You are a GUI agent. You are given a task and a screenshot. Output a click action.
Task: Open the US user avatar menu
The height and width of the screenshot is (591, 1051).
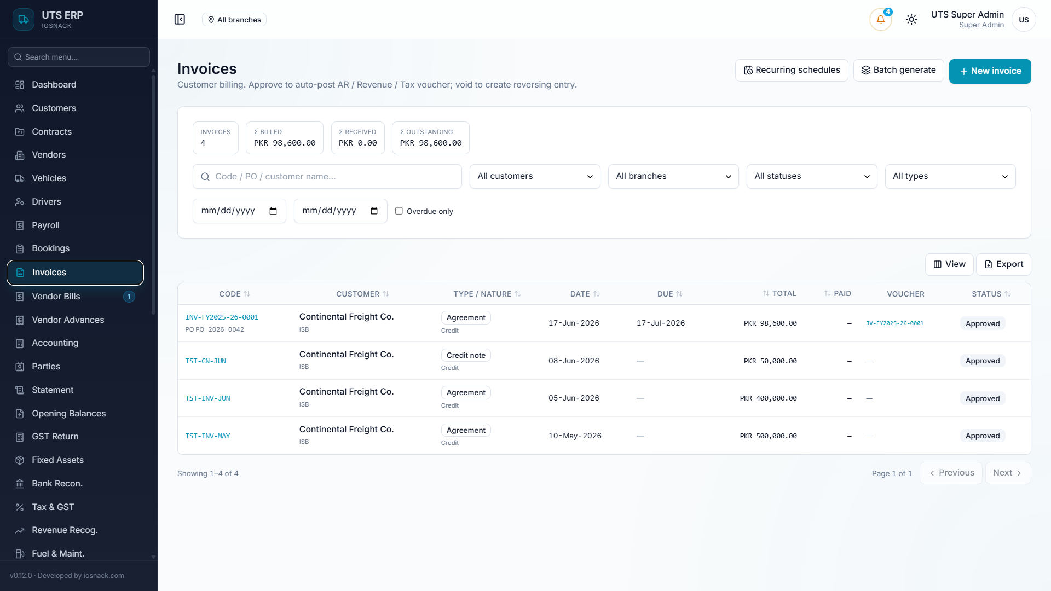[x=1024, y=20]
